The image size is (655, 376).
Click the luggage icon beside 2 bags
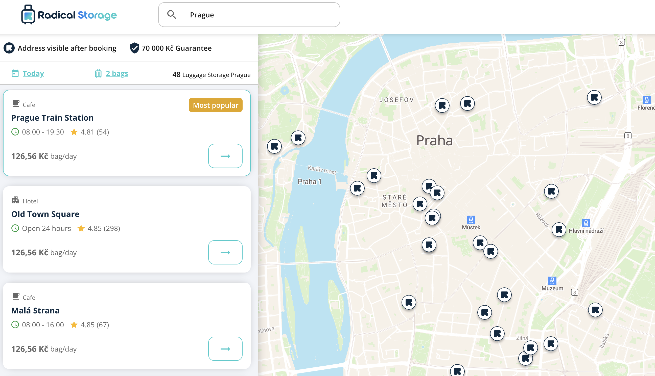pos(98,73)
